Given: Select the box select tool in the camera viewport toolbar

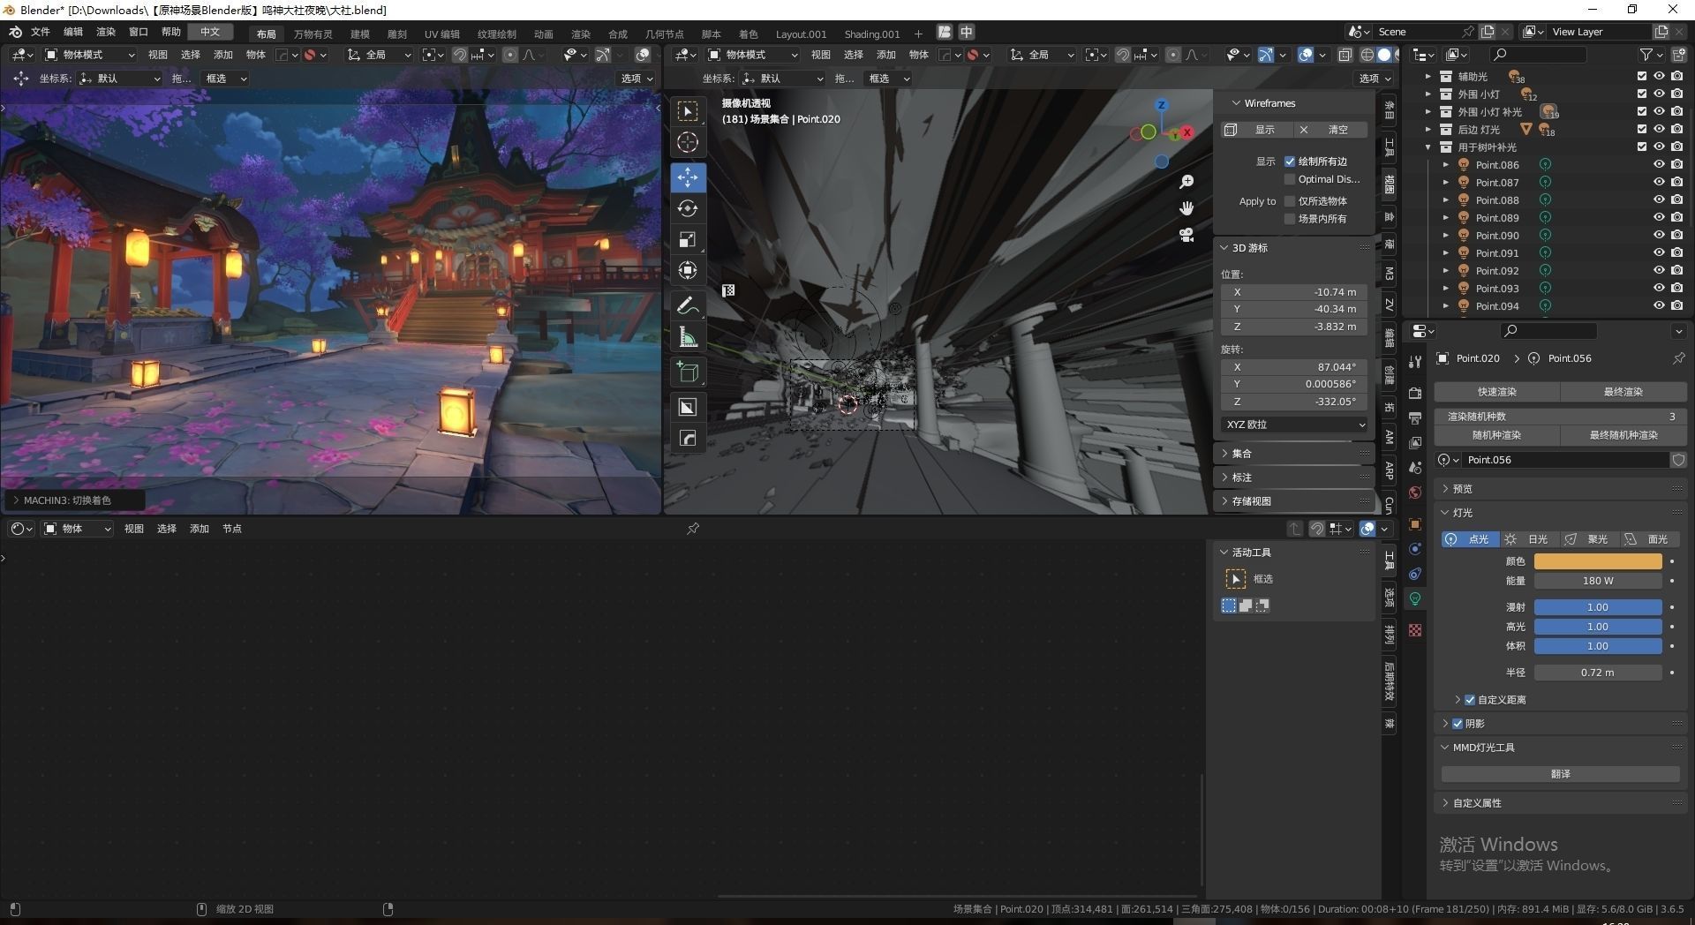Looking at the screenshot, I should 688,111.
